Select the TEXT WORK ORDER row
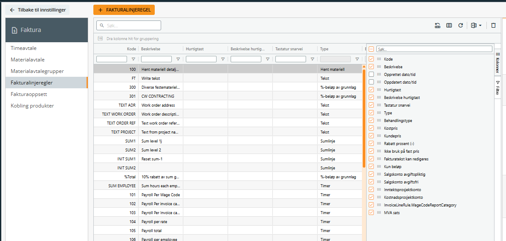This screenshot has height=241, width=506. 228,114
